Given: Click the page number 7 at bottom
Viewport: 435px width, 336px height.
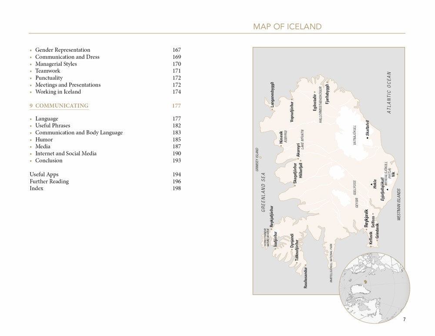Looking at the screenshot, I should (x=404, y=318).
